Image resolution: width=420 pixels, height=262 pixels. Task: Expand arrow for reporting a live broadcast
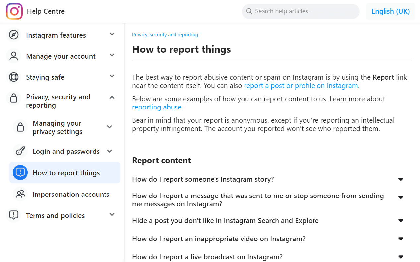click(401, 257)
